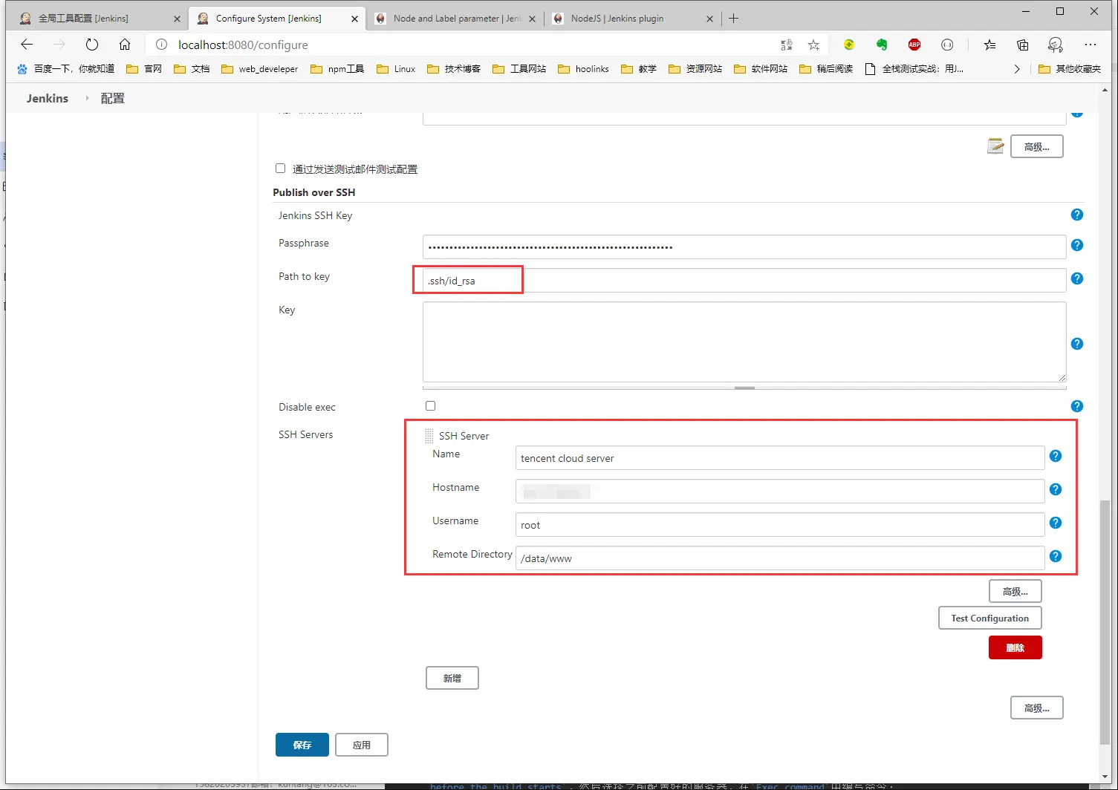Show help for Disable exec

(x=1077, y=406)
